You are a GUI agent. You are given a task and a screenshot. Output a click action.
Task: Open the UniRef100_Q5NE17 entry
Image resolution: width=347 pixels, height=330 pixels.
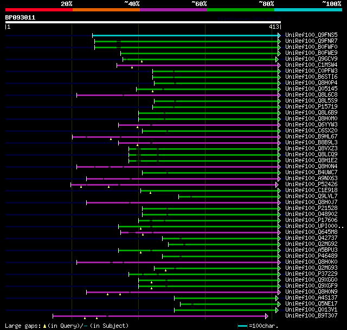click(311, 304)
